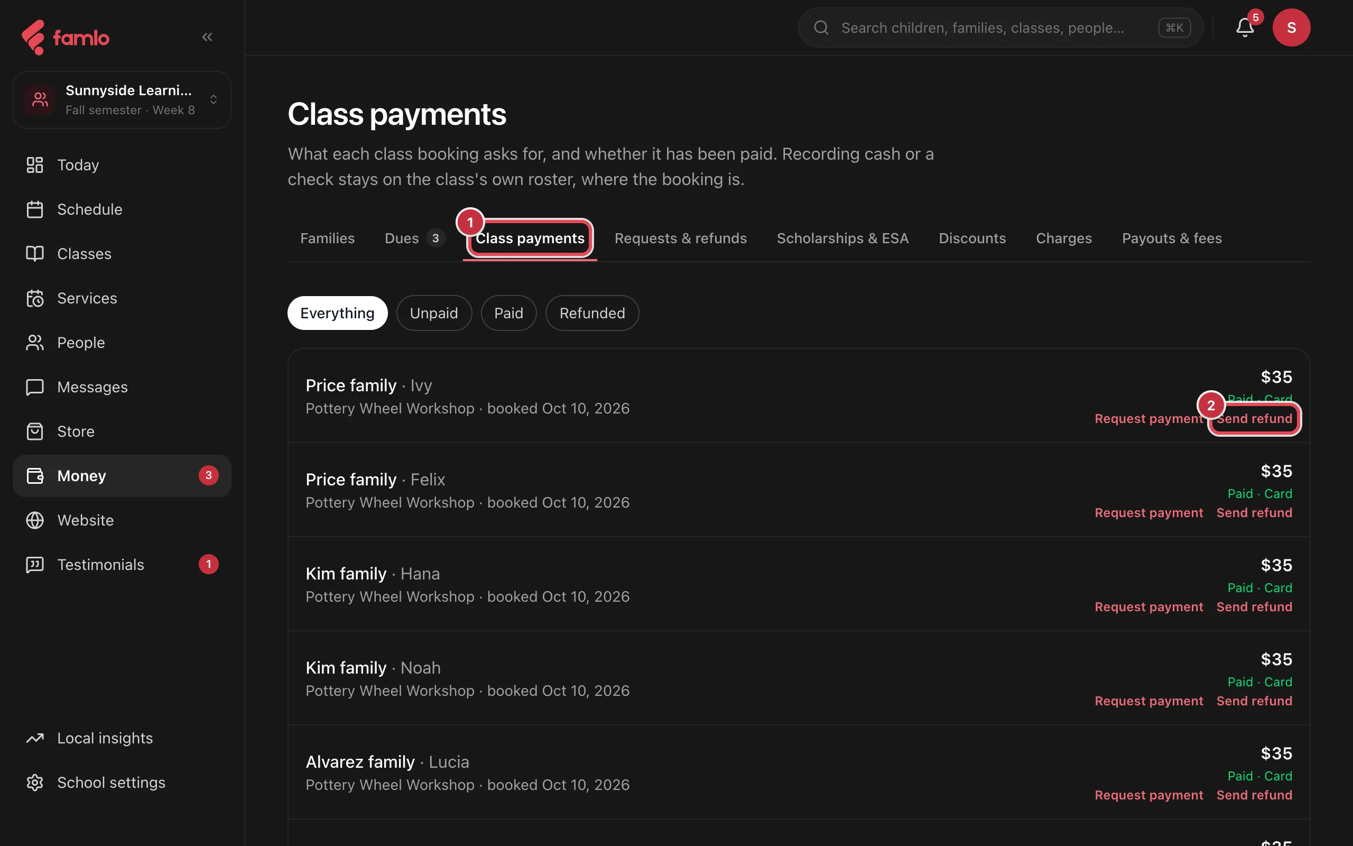Open the notifications bell
This screenshot has width=1353, height=846.
coord(1245,27)
